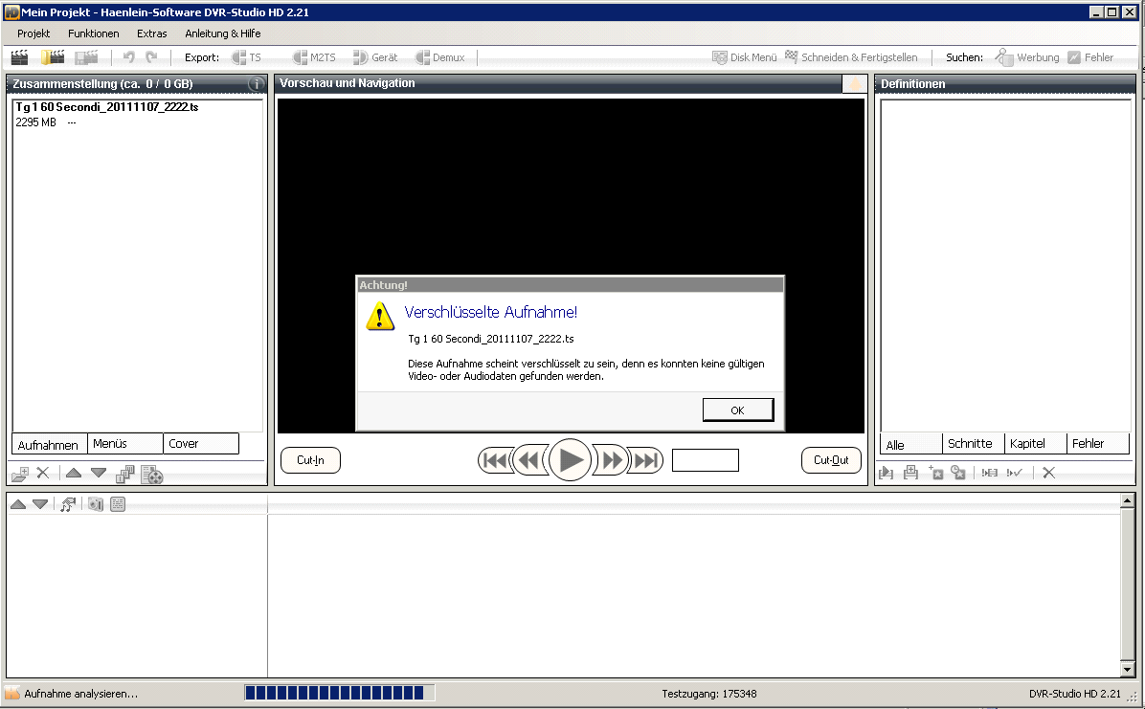Select the Tg 1 60 Secondi recording entry
This screenshot has height=709, width=1145.
107,107
